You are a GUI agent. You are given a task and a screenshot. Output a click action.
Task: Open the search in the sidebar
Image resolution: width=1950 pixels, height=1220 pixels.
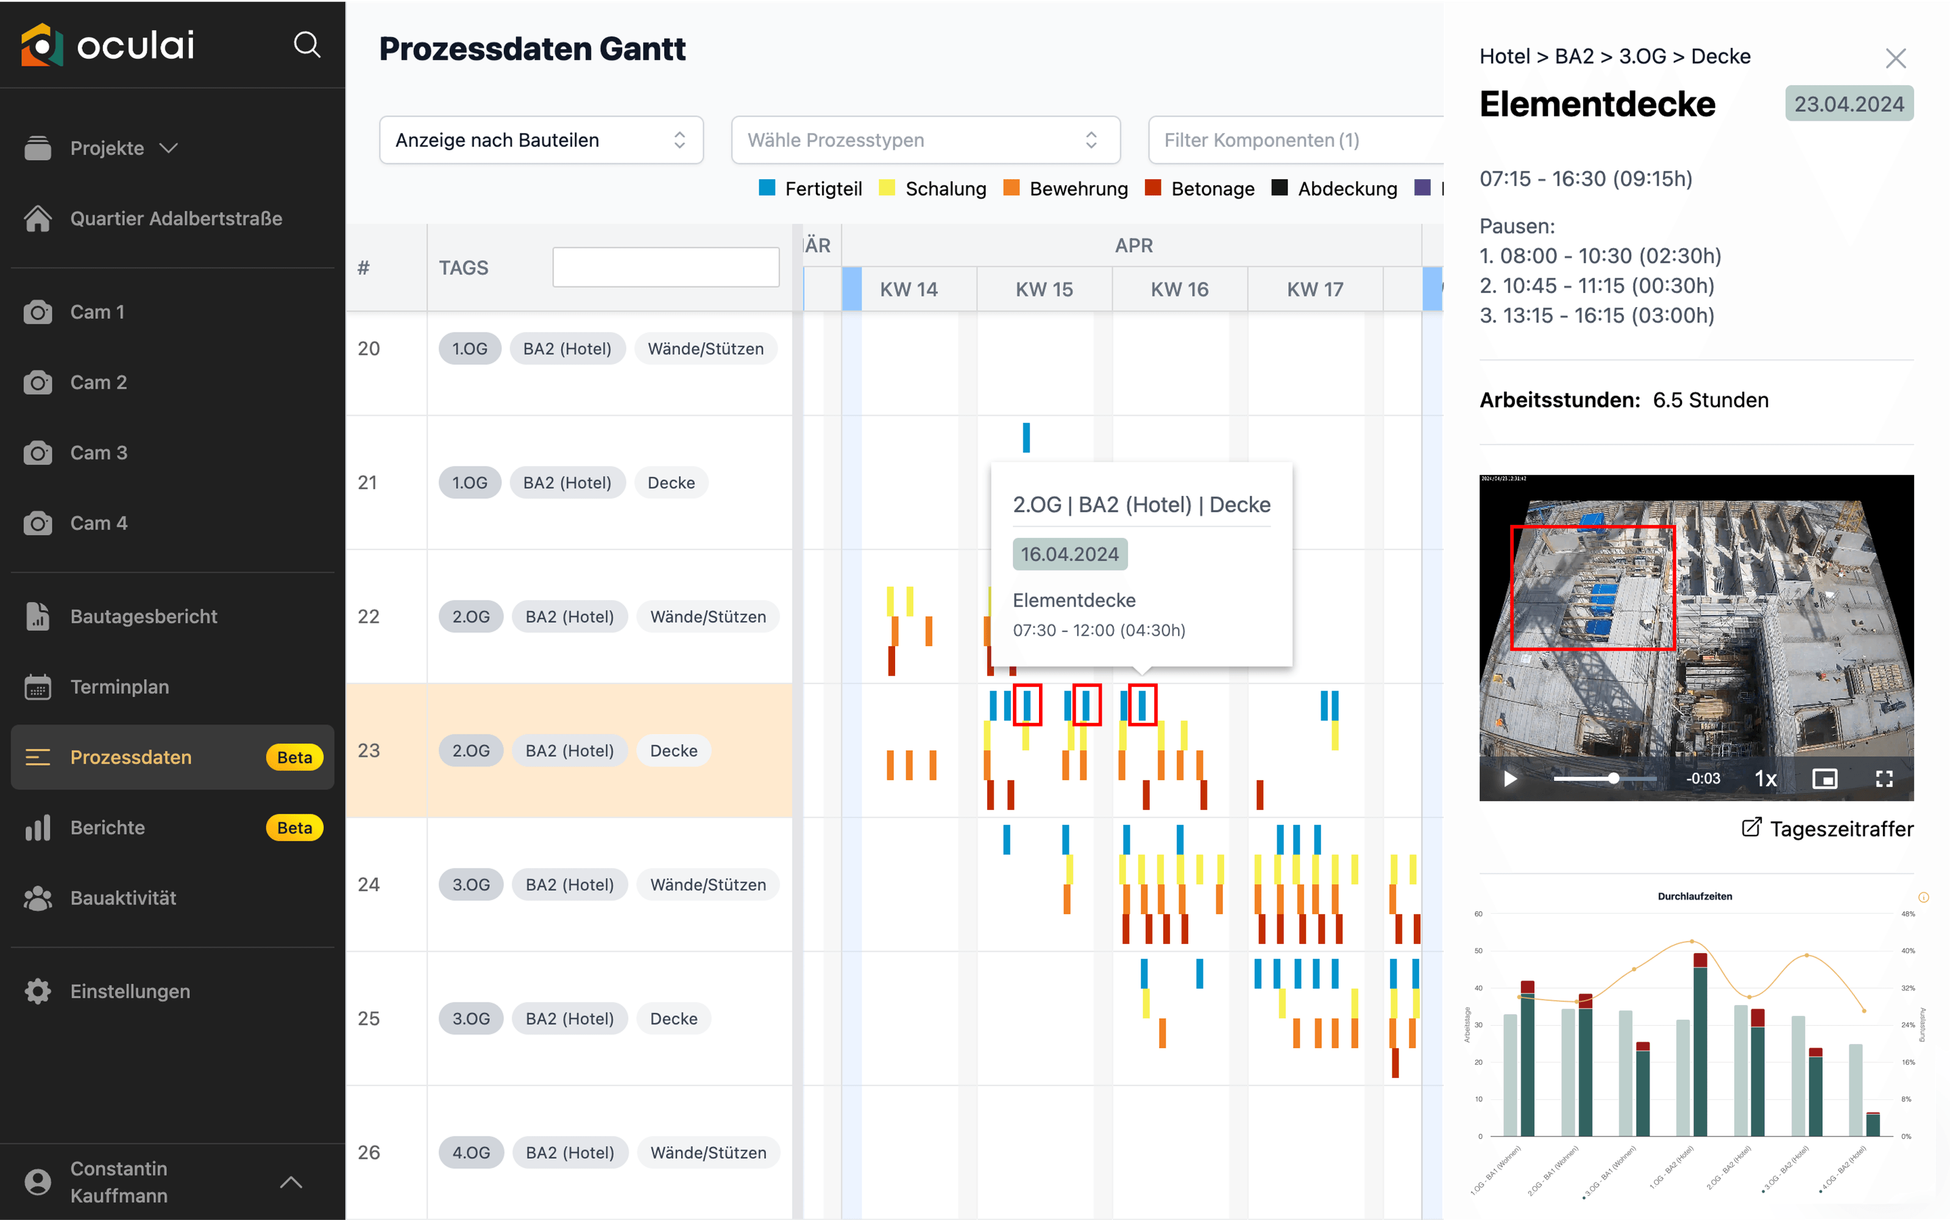308,45
